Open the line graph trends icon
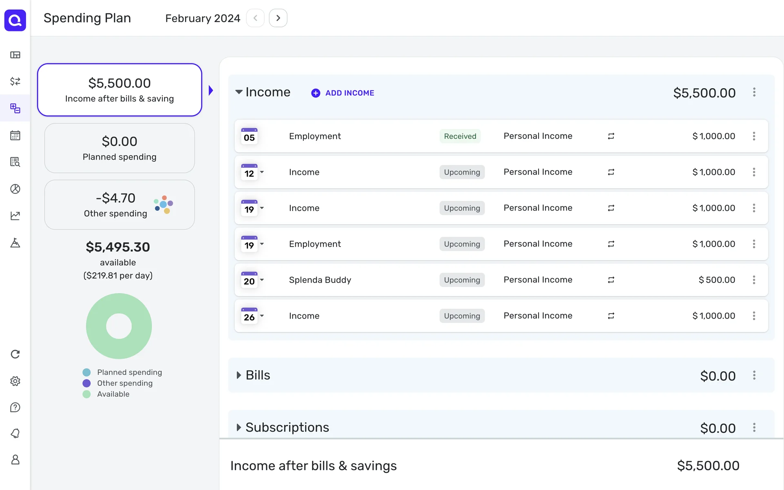Screen dimensions: 784x490 (x=15, y=216)
